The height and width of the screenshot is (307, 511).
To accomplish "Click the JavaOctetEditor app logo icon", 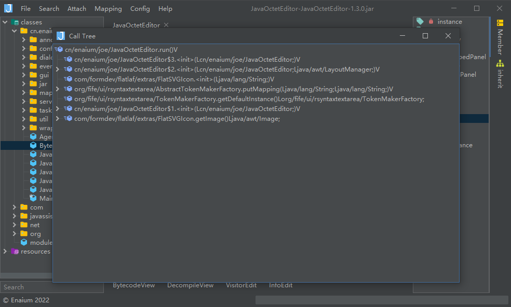I will [8, 8].
